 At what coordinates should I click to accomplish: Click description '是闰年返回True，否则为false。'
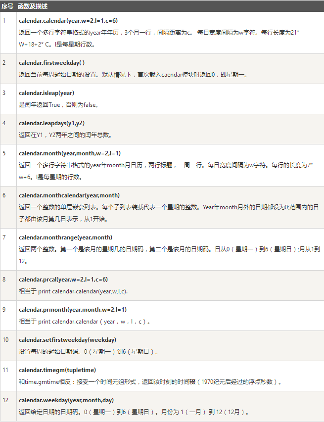pos(59,105)
